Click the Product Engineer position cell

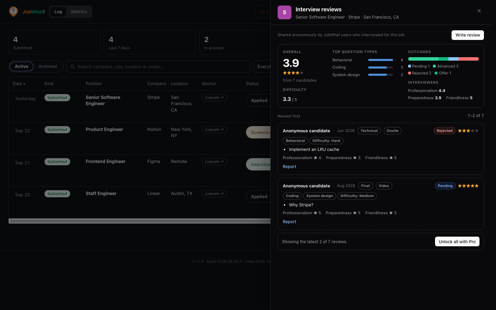point(104,130)
